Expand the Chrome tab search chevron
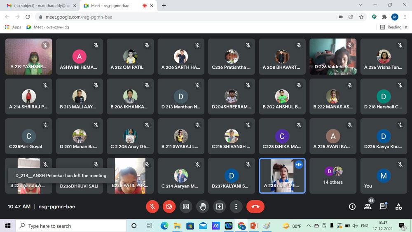412x232 pixels. click(360, 5)
